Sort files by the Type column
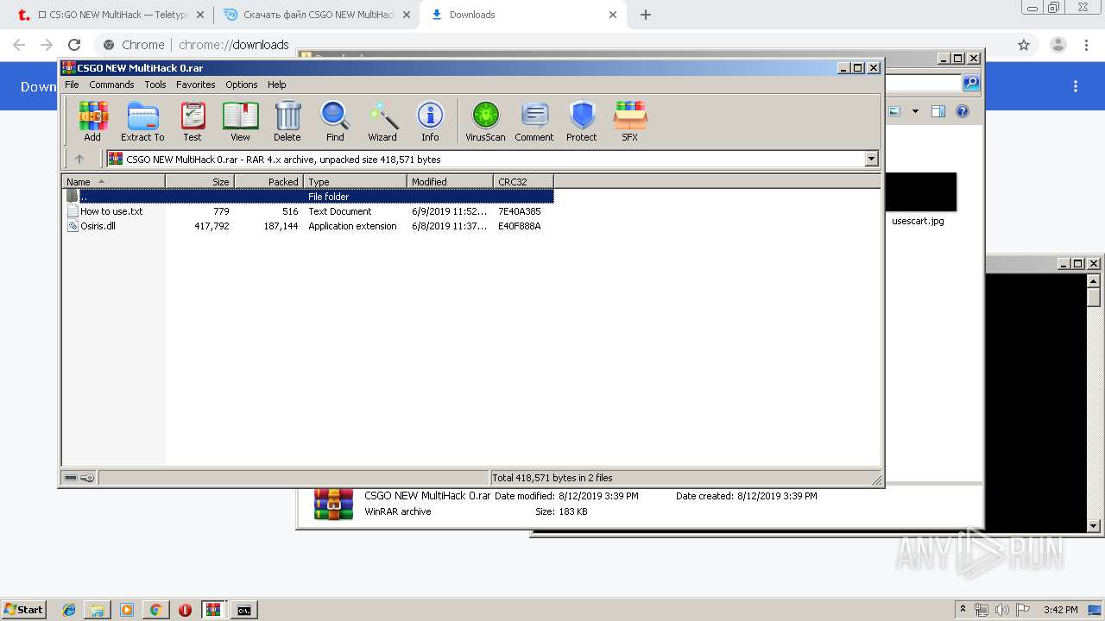Viewport: 1105px width, 621px height. coord(355,181)
